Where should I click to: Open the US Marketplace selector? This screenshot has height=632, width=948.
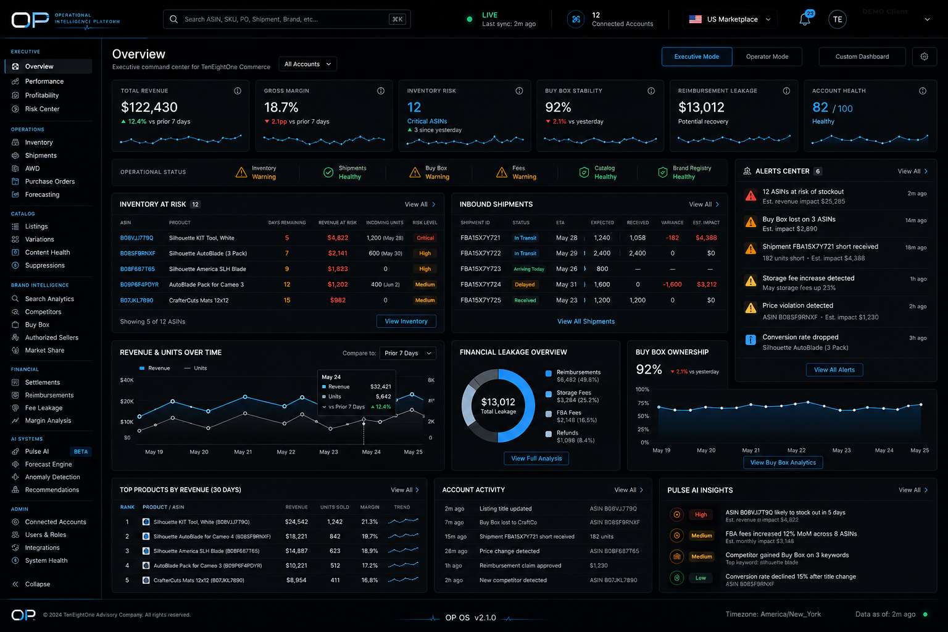click(730, 19)
